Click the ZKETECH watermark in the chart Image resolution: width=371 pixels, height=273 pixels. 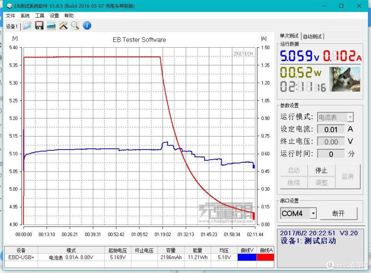tap(243, 54)
